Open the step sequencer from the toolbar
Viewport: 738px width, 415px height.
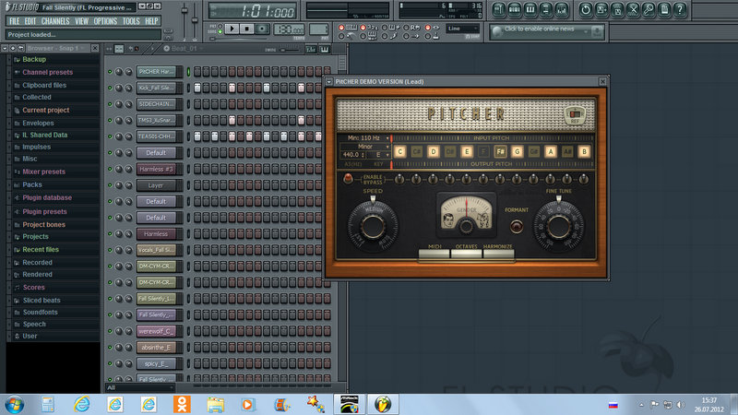click(515, 9)
